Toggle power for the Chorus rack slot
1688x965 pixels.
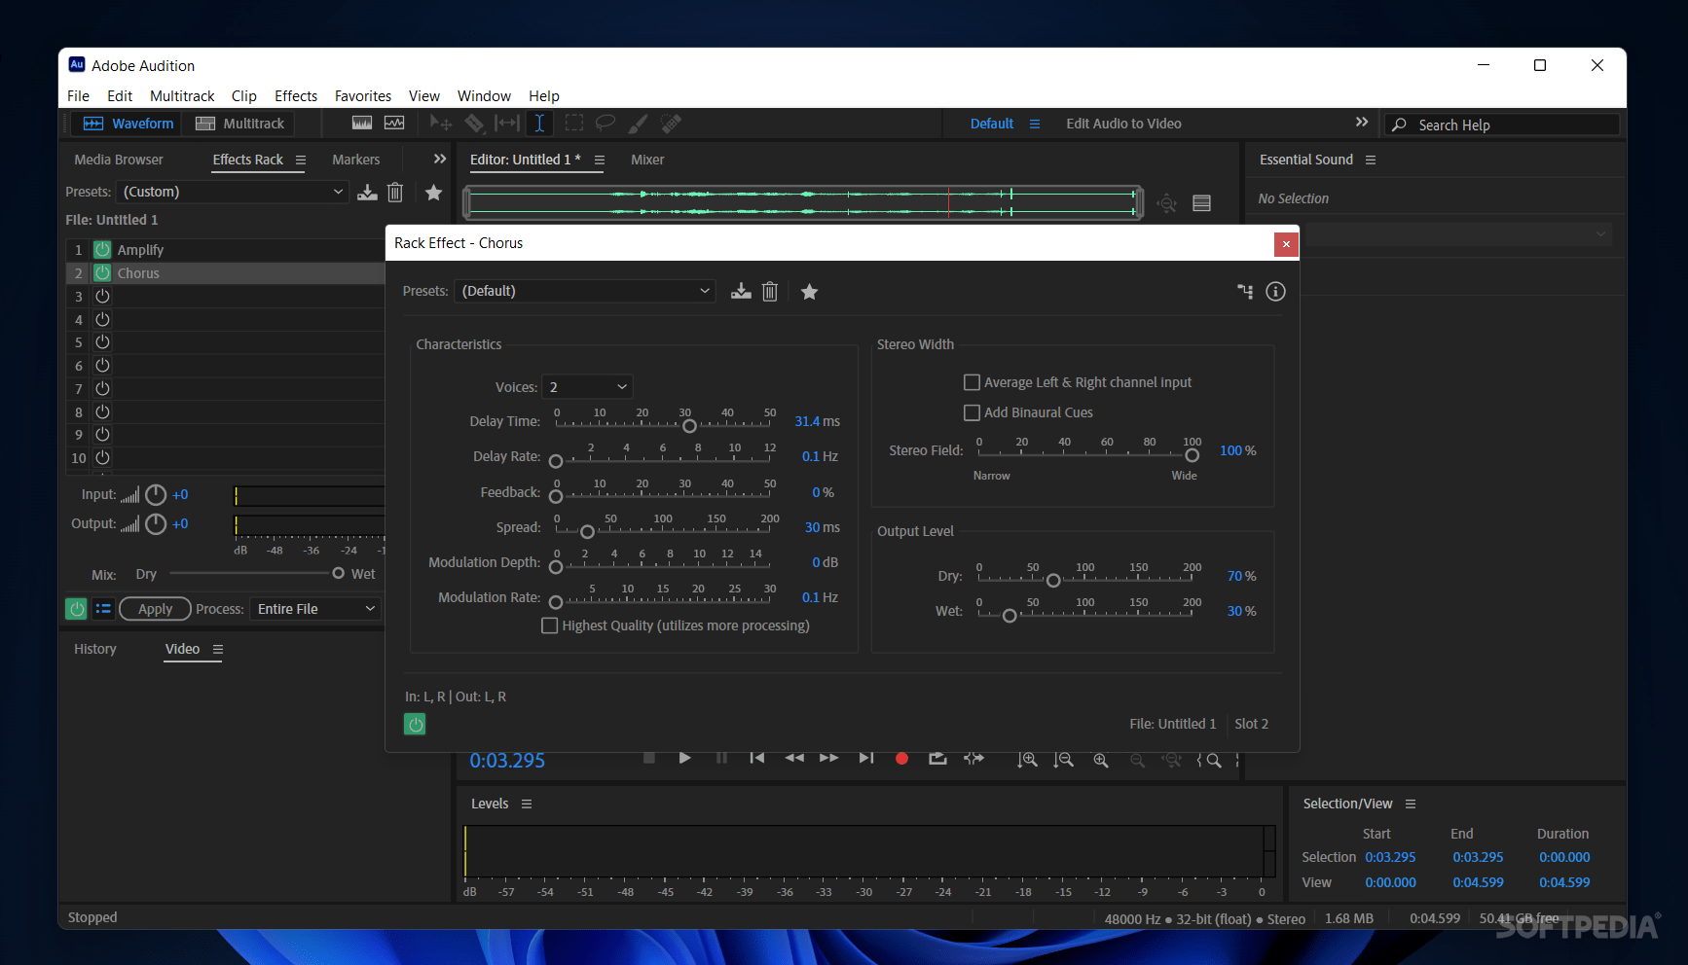click(x=102, y=273)
